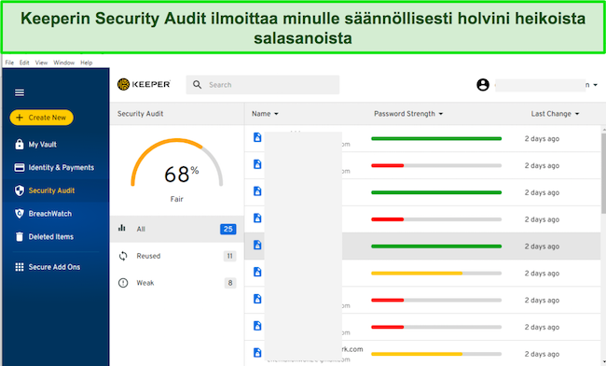Click the seventh record file icon
Image resolution: width=606 pixels, height=366 pixels.
pos(257,299)
